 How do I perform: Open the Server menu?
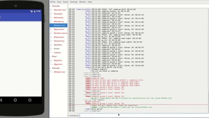coord(66,2)
